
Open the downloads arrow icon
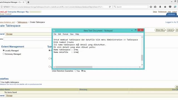pyautogui.click(x=160, y=7)
